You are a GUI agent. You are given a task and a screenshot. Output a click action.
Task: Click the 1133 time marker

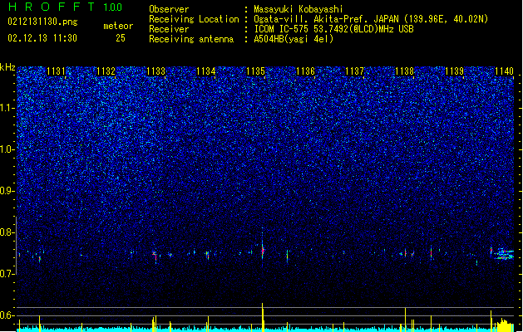pyautogui.click(x=155, y=71)
